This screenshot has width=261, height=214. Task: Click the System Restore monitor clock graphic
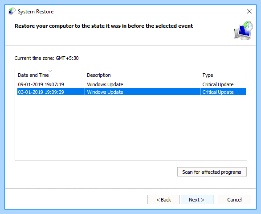coord(243,30)
